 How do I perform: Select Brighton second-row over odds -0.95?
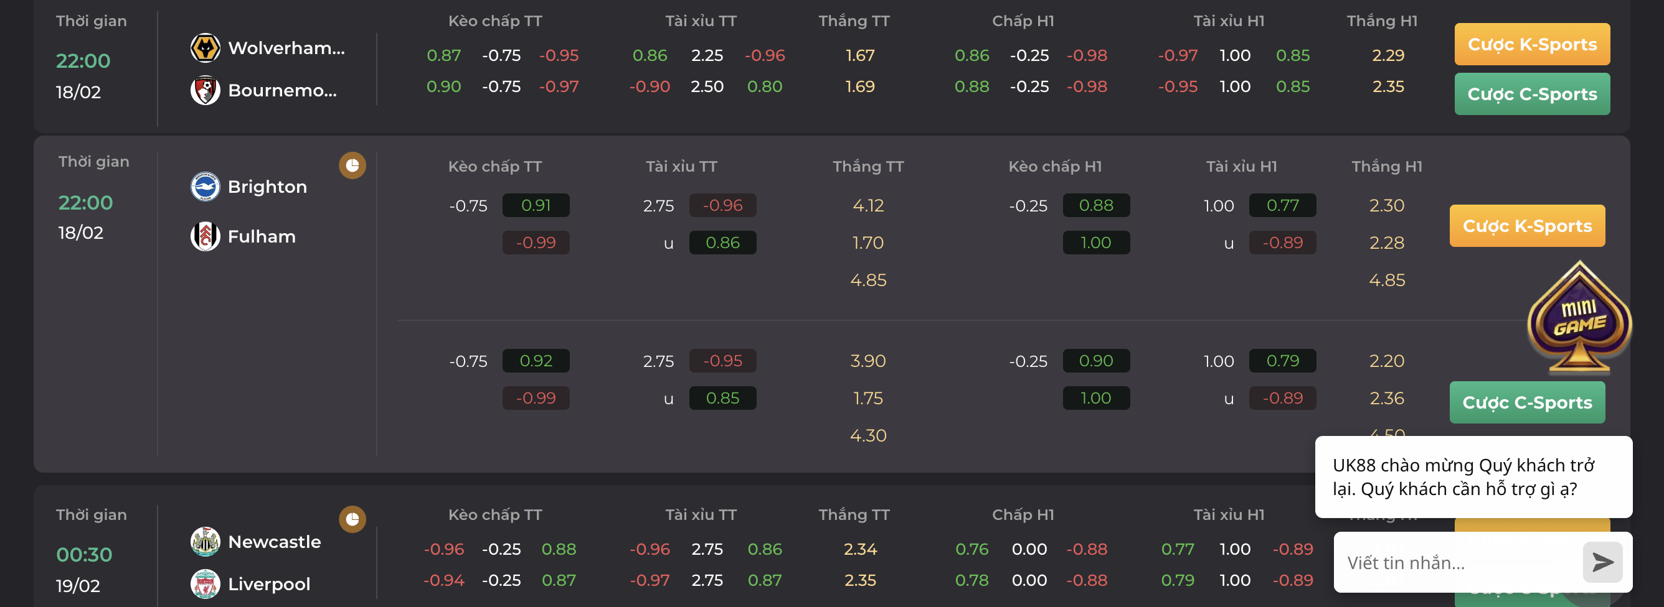[x=722, y=361]
